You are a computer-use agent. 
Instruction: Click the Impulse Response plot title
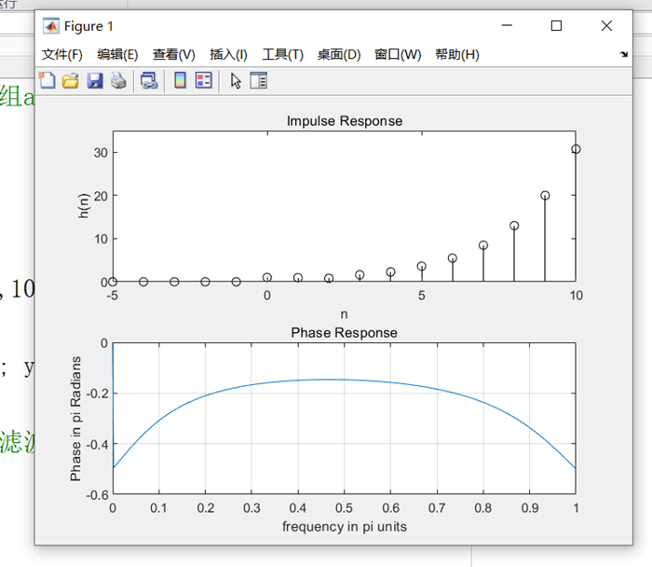pos(345,121)
